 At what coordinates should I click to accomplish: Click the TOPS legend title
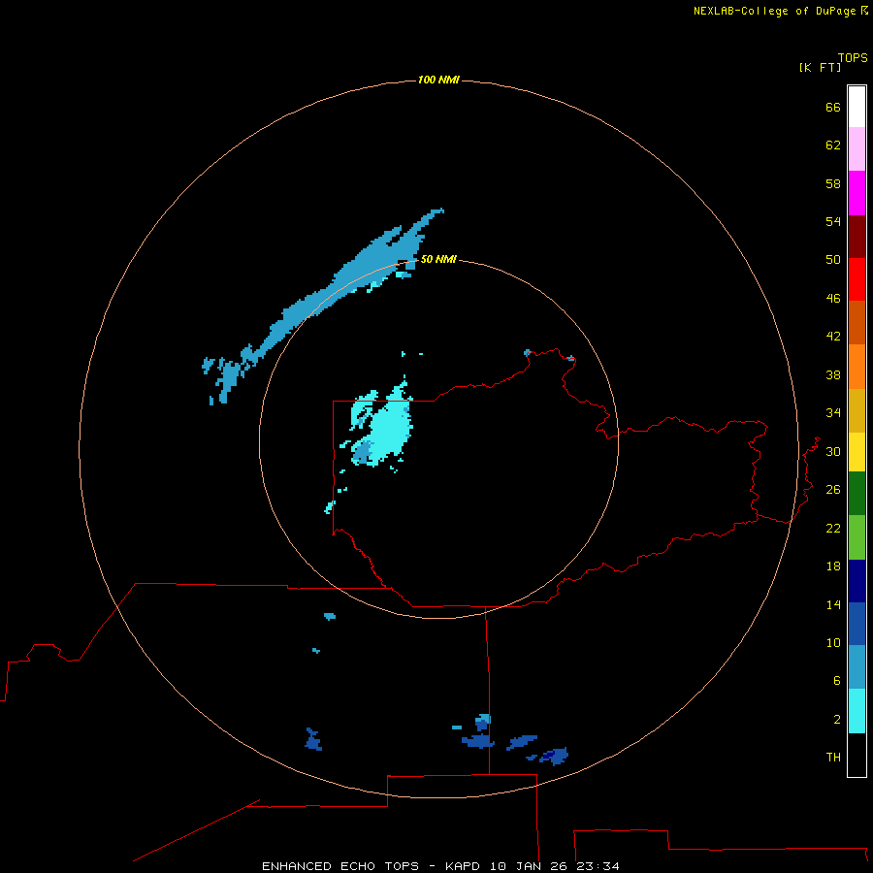coord(853,57)
